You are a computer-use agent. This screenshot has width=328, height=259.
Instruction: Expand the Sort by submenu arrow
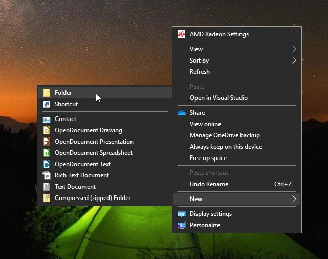294,61
